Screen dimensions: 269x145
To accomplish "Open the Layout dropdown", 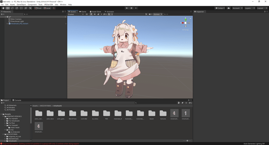I will point(262,8).
